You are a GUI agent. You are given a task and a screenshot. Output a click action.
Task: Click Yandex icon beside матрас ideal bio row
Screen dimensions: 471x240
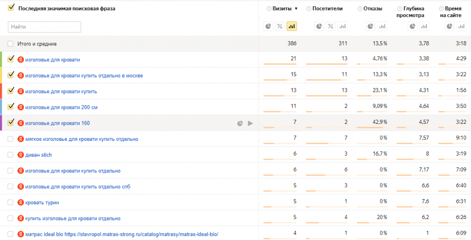click(20, 234)
